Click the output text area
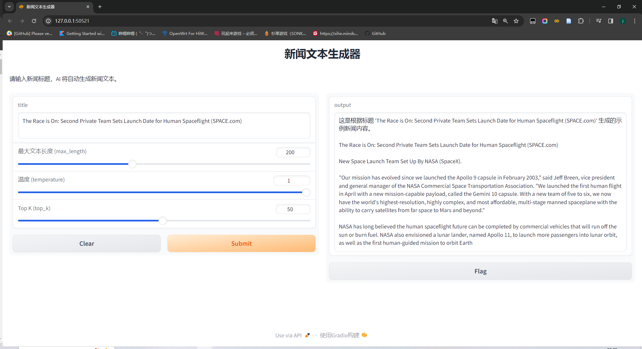Viewport: 642px width, 349px height. pyautogui.click(x=481, y=182)
